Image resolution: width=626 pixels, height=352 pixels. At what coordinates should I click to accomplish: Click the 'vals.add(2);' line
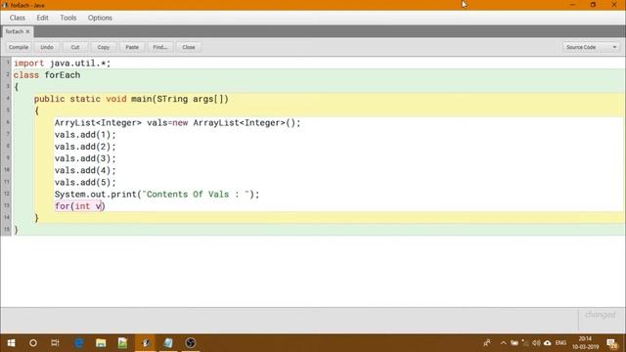[x=85, y=147]
